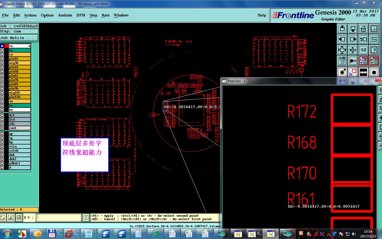Open the Analysis menu
The image size is (382, 239).
pos(65,15)
